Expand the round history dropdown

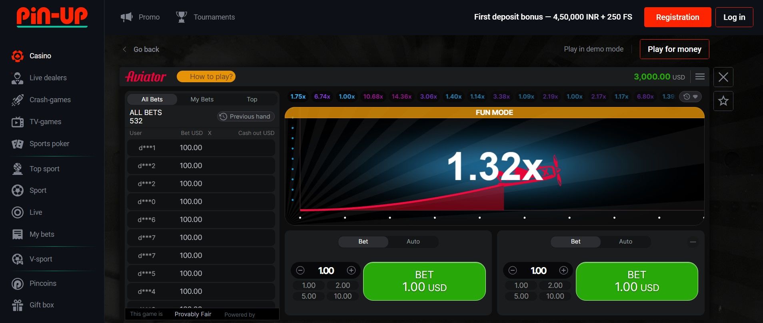point(691,97)
